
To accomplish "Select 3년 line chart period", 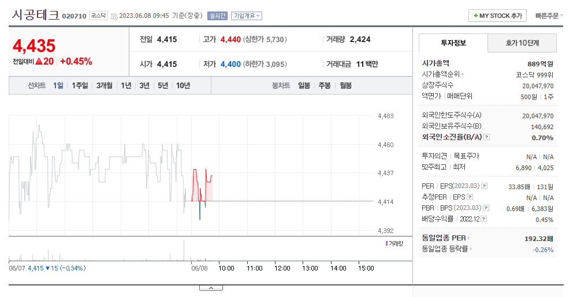I will click(144, 86).
